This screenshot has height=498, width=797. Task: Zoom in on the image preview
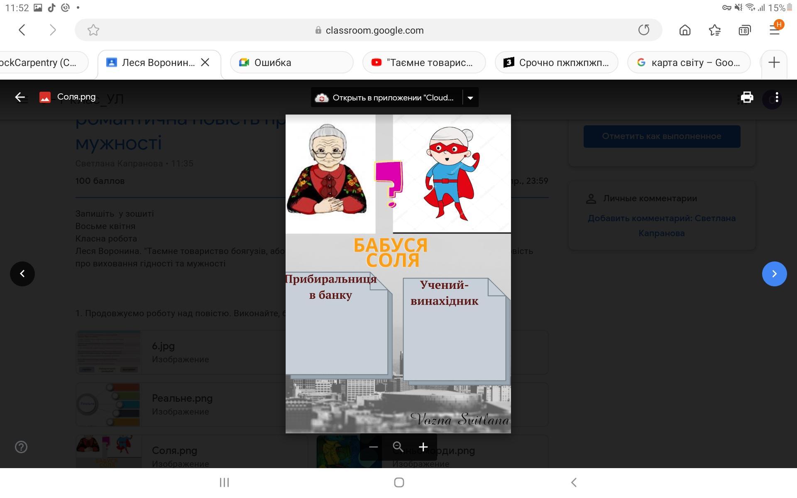tap(423, 447)
